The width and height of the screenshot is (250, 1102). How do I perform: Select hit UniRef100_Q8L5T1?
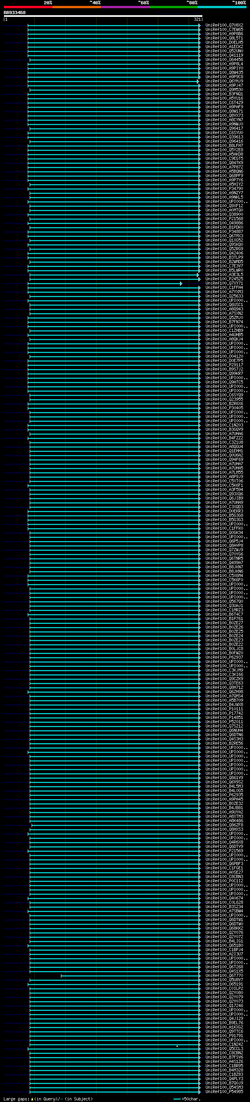pyautogui.click(x=224, y=38)
